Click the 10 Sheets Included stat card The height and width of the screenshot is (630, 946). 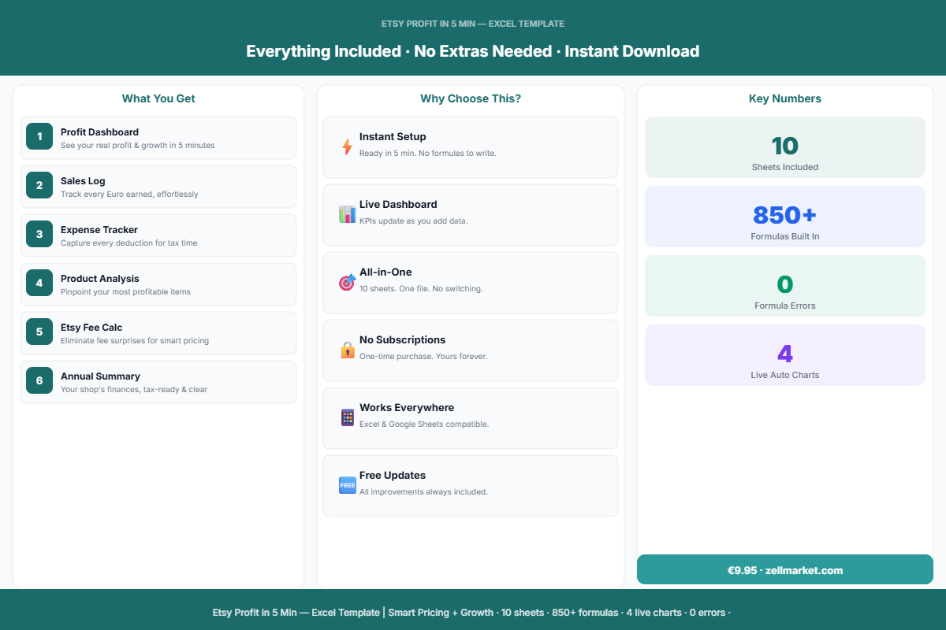coord(784,147)
